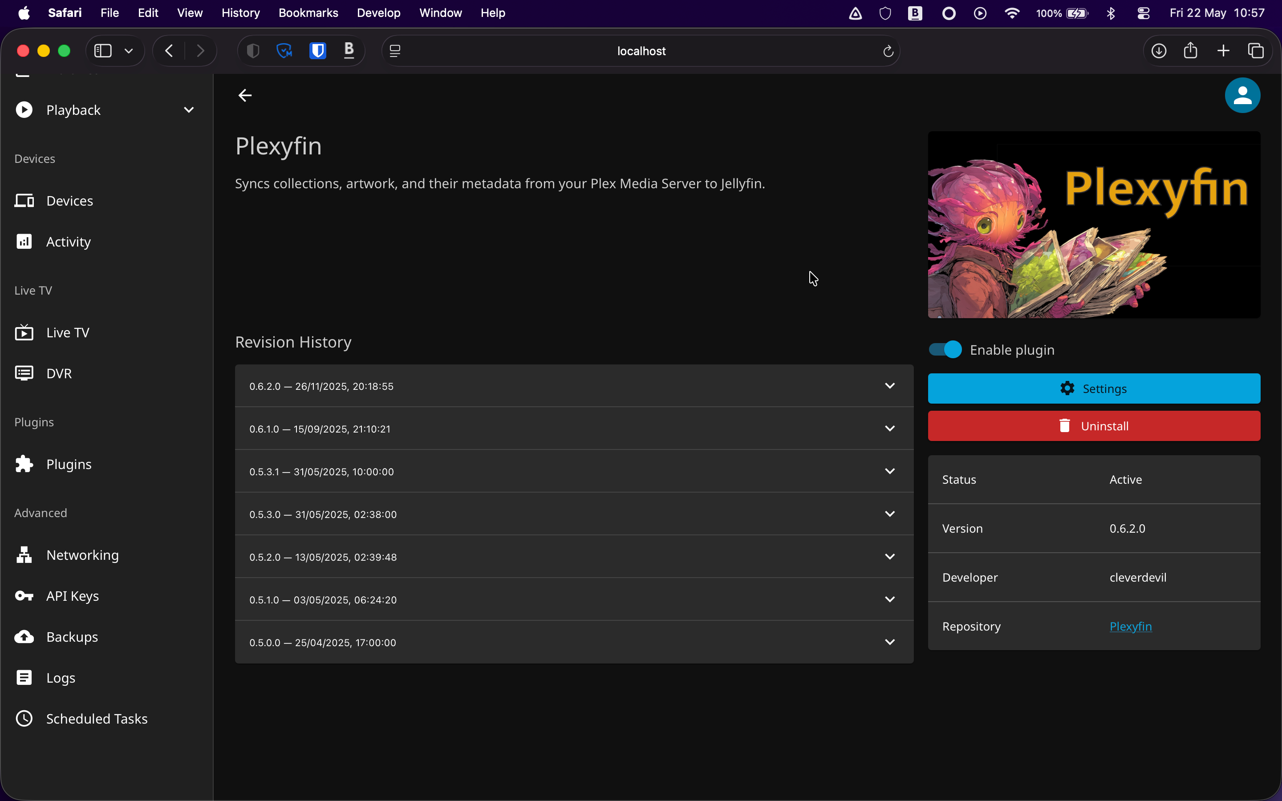The image size is (1282, 801).
Task: Click the Active status value
Action: (x=1126, y=479)
